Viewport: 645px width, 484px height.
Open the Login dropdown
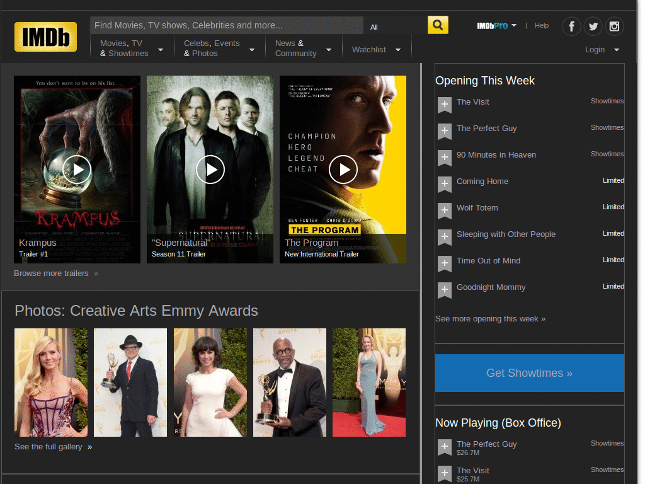coord(595,49)
